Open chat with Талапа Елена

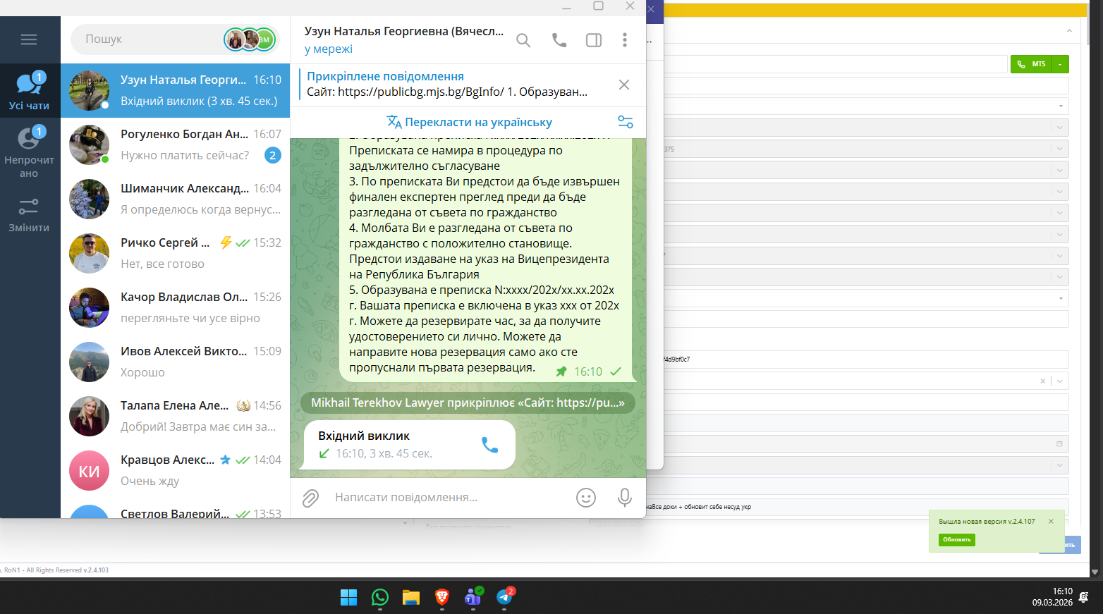[x=175, y=416]
